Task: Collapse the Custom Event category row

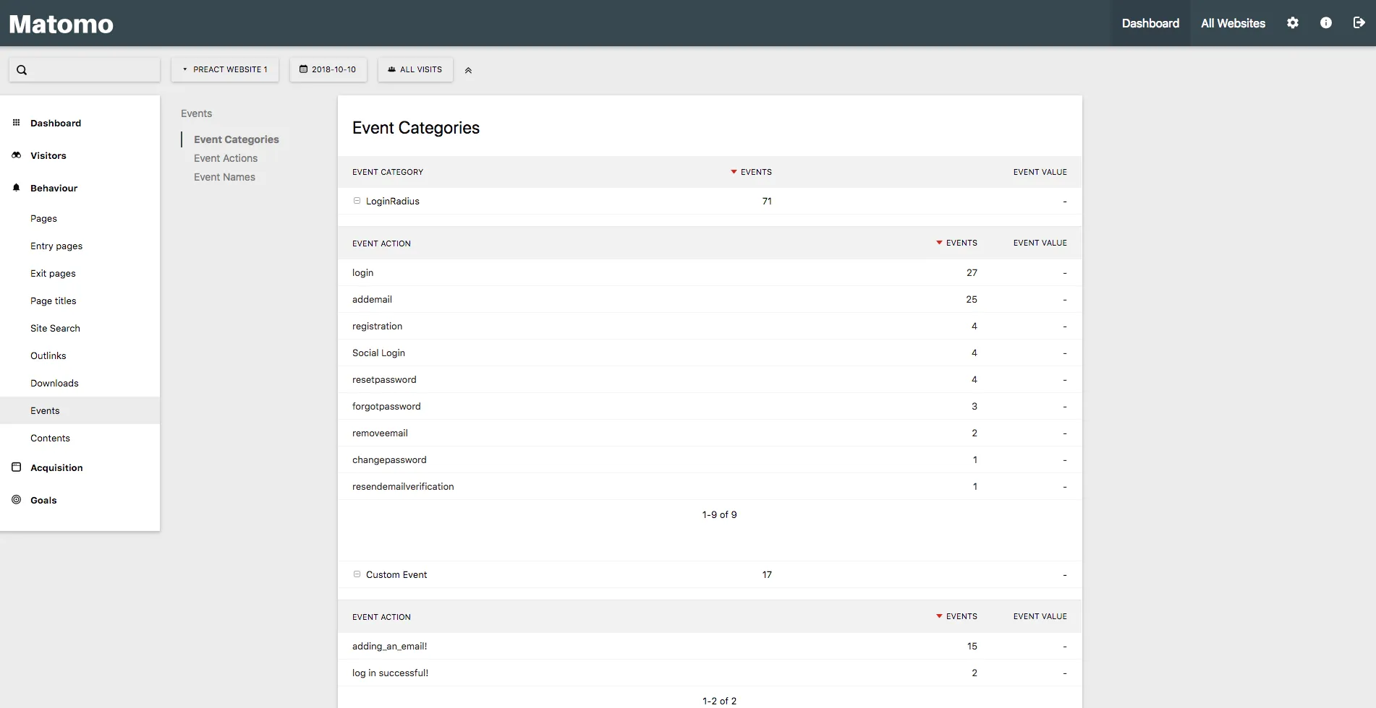Action: (357, 574)
